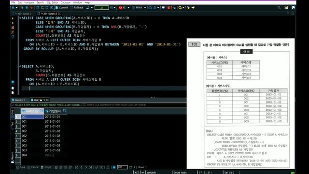Click the transaction mode icon left of the number field
Viewport: 309px width, 174px height.
(88, 8)
